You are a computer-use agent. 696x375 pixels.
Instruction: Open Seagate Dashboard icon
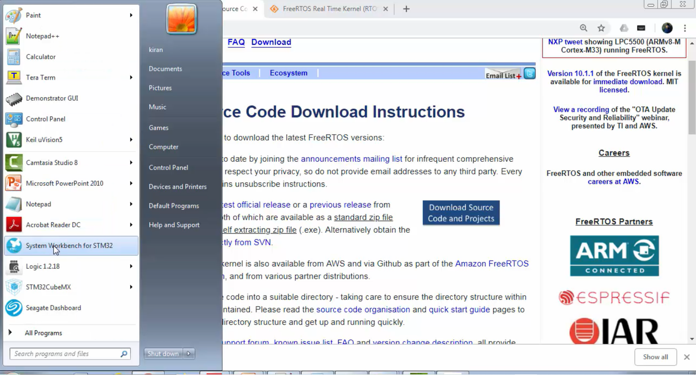(x=13, y=308)
